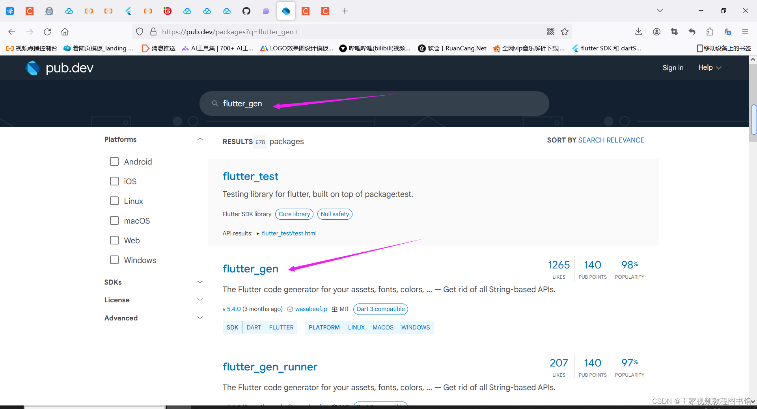Click the QR code icon in address bar

coord(551,31)
